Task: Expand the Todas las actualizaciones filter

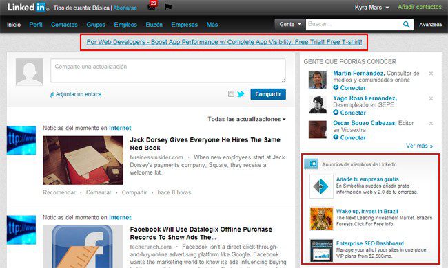Action: 247,119
